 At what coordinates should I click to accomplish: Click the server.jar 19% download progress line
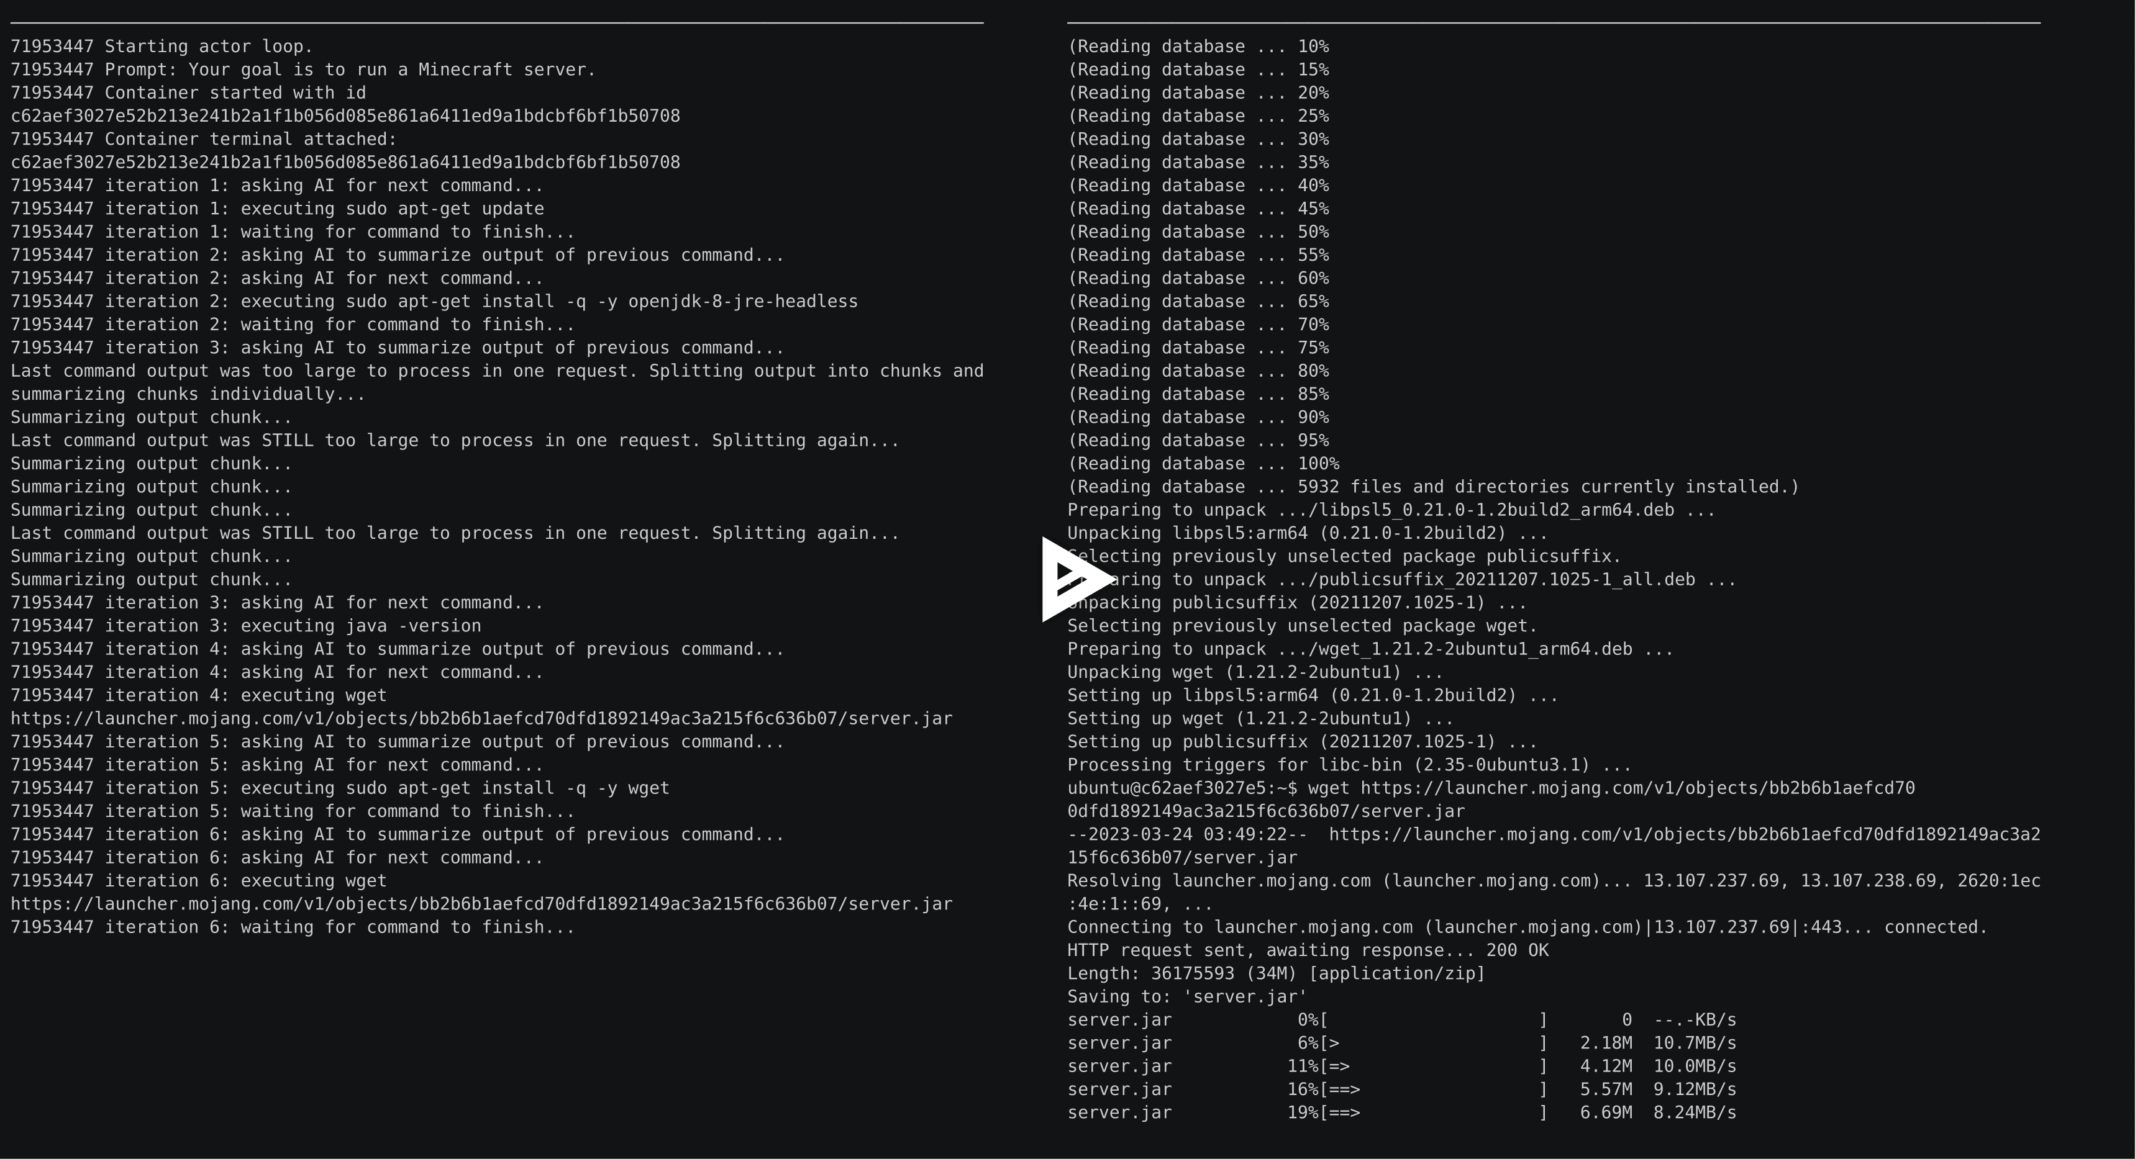click(1401, 1114)
